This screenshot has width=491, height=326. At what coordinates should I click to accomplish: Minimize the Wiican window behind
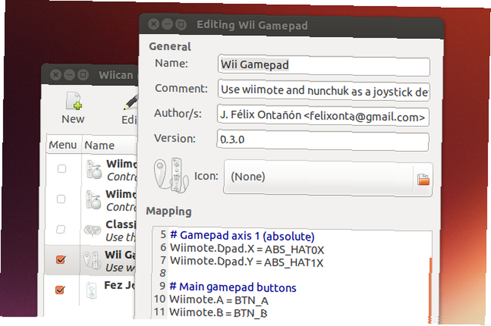click(69, 75)
